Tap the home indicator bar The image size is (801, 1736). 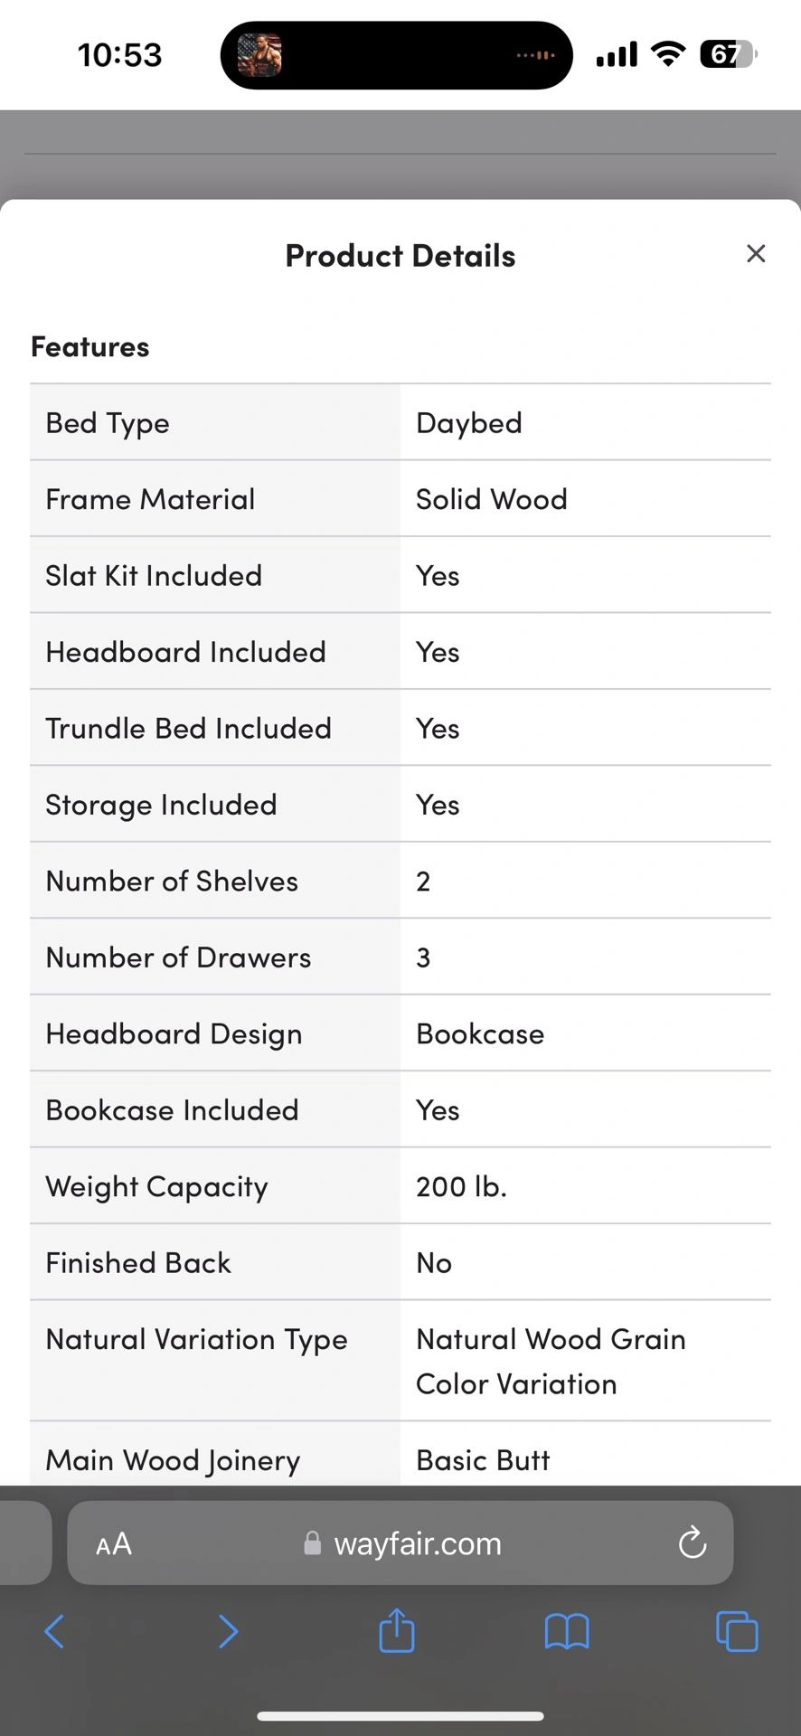[x=400, y=1715]
